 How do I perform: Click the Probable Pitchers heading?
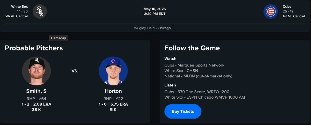34,48
